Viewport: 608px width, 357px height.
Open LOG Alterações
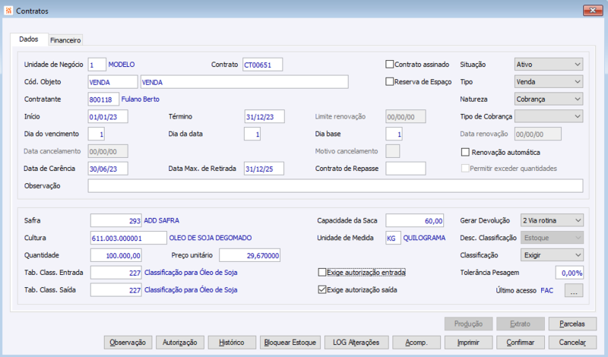[356, 343]
